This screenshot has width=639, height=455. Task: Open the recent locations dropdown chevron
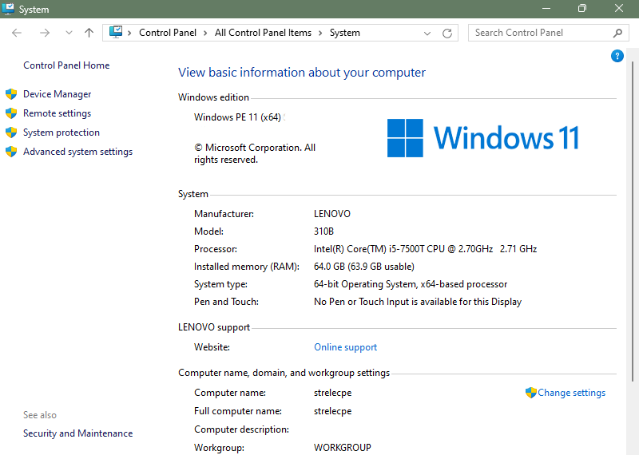pyautogui.click(x=69, y=33)
